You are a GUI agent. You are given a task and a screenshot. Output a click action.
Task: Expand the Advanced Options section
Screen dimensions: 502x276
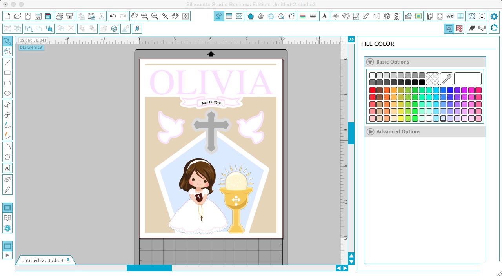tap(370, 132)
